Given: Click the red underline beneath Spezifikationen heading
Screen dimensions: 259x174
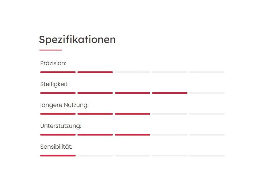Looking at the screenshot, I should [x=51, y=50].
